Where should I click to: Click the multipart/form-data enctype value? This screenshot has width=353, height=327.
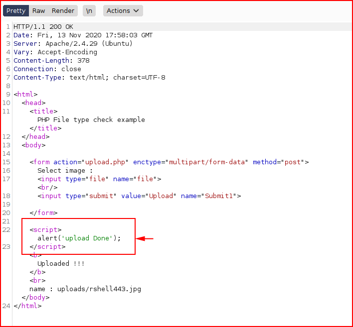[207, 162]
